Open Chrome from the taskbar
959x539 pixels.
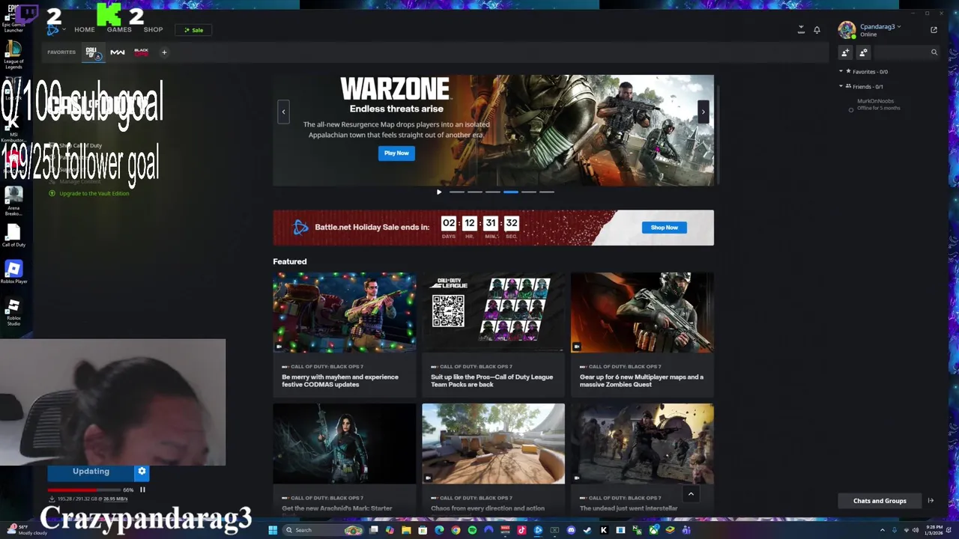pos(456,530)
